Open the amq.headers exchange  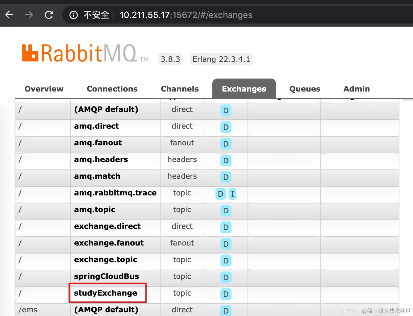pyautogui.click(x=101, y=160)
